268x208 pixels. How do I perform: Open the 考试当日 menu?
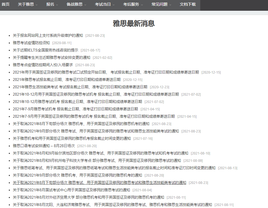103,4
